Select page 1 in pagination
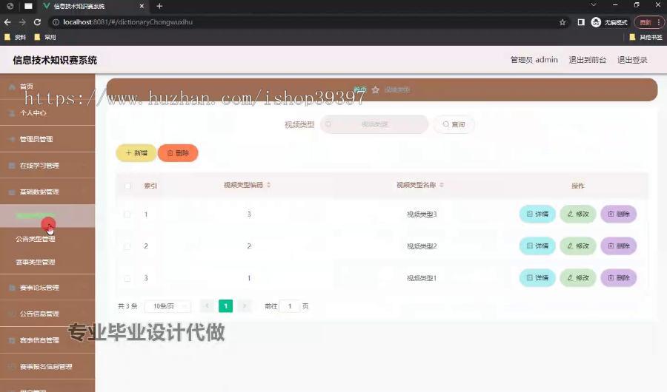The height and width of the screenshot is (392, 667). (x=225, y=305)
